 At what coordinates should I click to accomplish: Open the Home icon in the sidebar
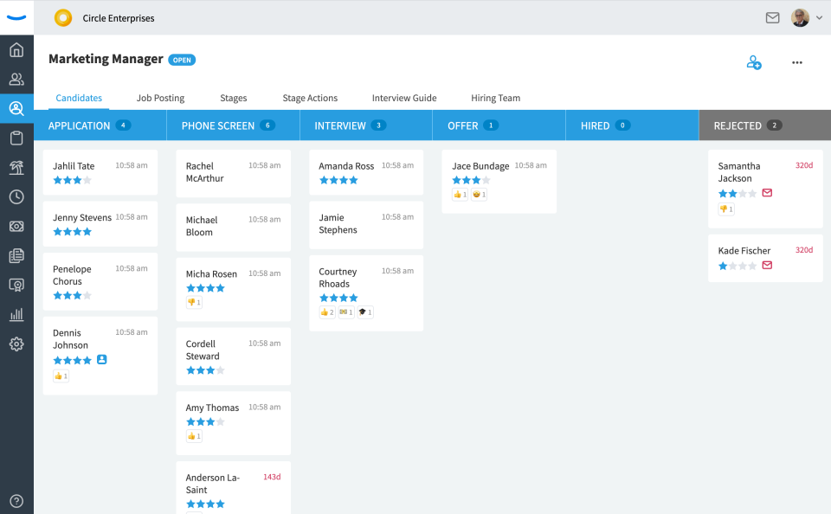(x=16, y=49)
